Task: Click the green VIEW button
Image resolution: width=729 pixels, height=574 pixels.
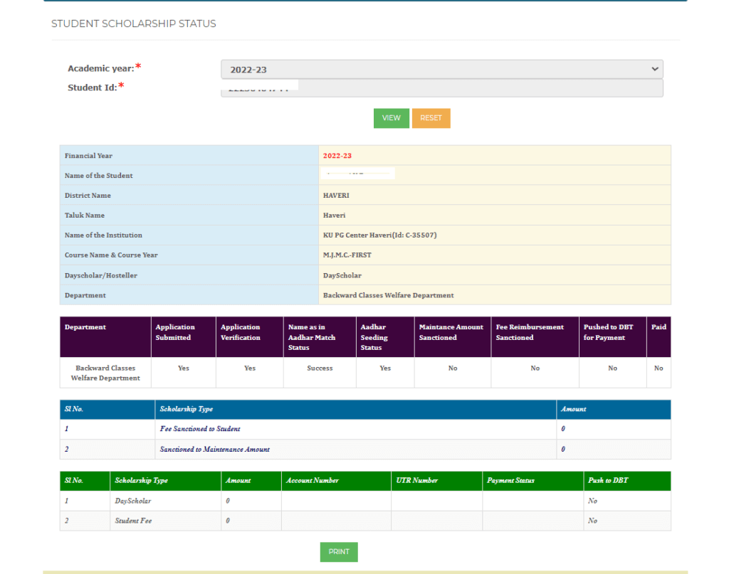Action: pos(391,118)
